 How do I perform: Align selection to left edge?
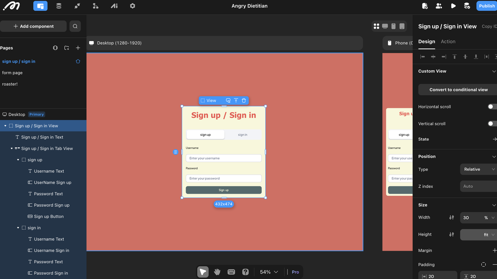tap(423, 57)
